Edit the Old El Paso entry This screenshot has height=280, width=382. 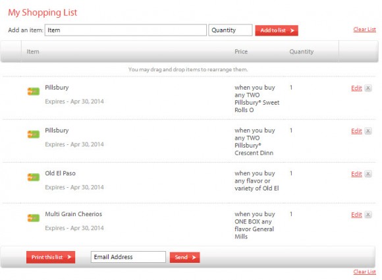coord(356,174)
